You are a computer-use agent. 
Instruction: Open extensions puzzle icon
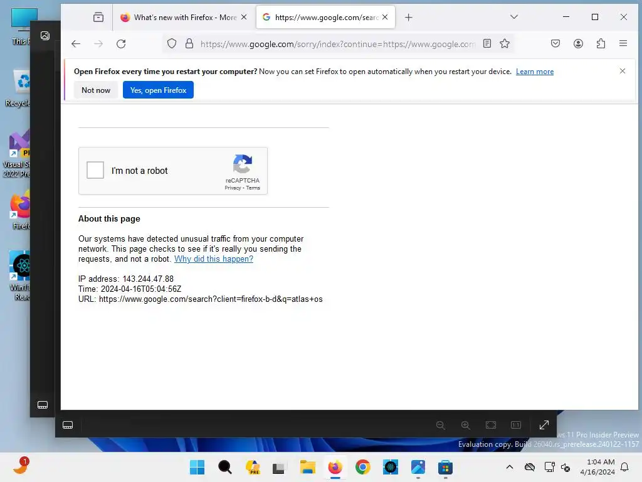tap(601, 43)
